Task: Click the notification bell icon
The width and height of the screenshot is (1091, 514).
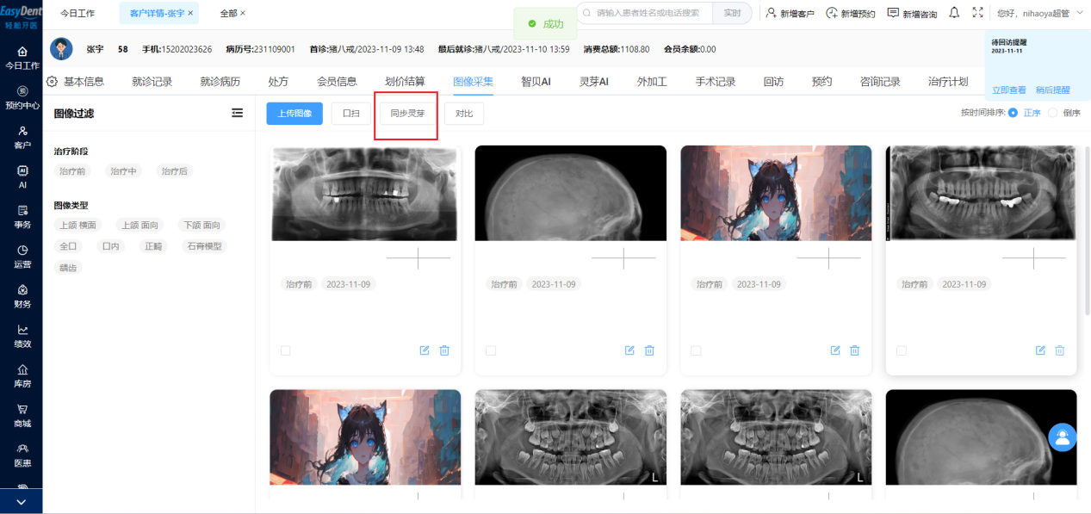Action: tap(954, 13)
